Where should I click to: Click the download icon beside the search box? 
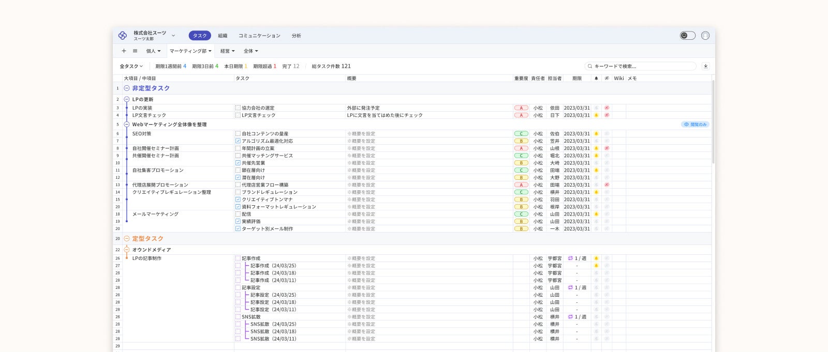[x=705, y=66]
